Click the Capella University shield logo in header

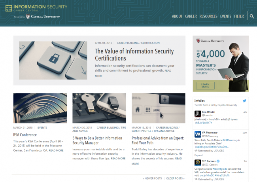click(28, 17)
